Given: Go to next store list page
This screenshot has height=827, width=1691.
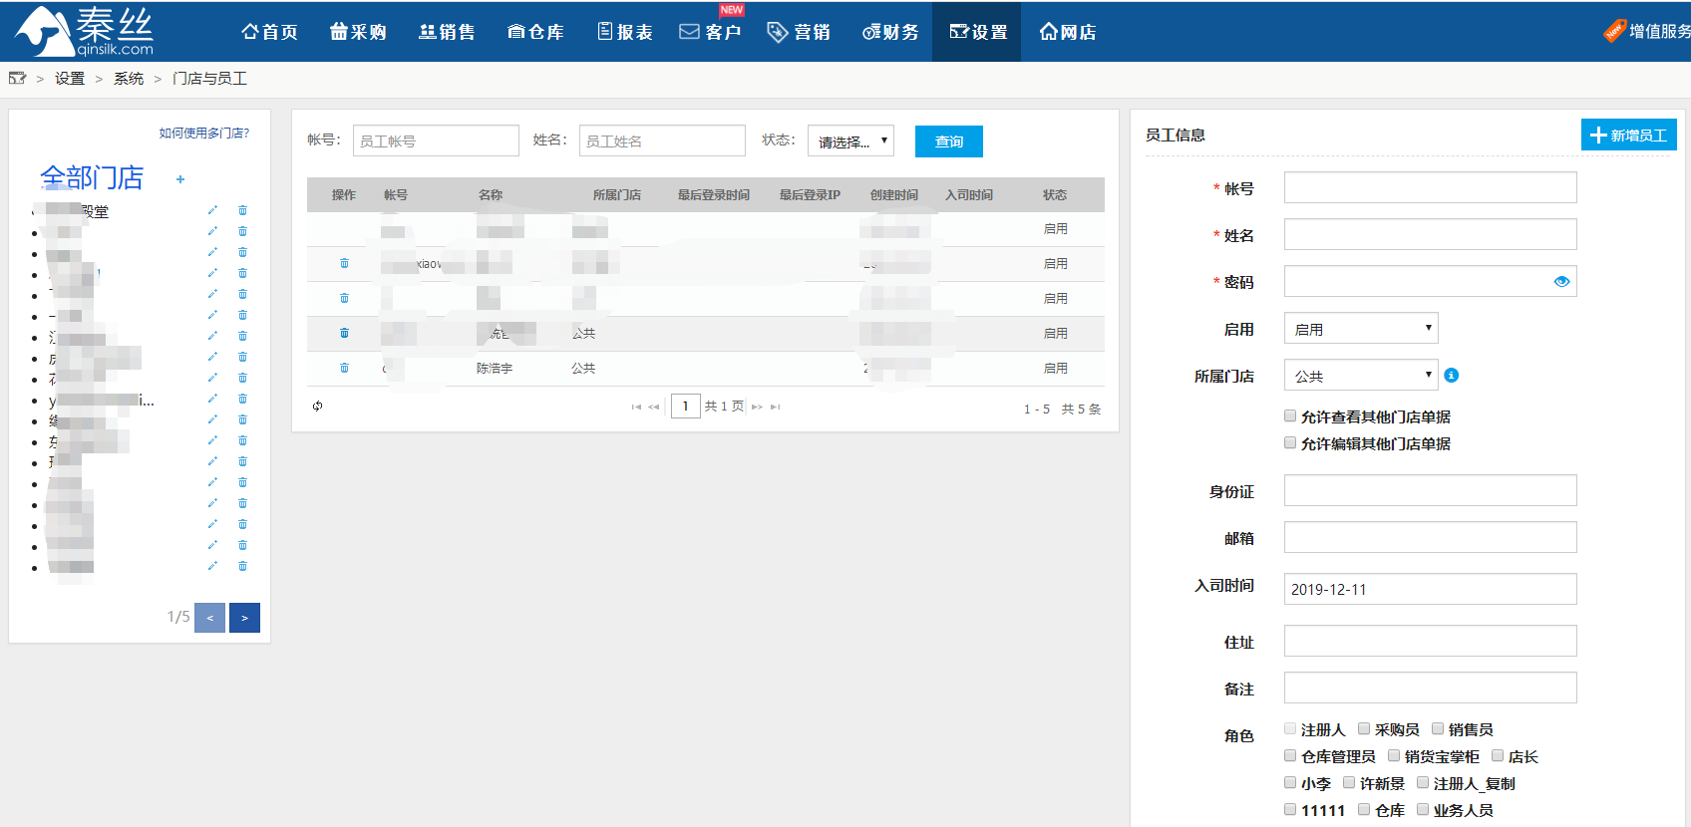Looking at the screenshot, I should coord(244,618).
